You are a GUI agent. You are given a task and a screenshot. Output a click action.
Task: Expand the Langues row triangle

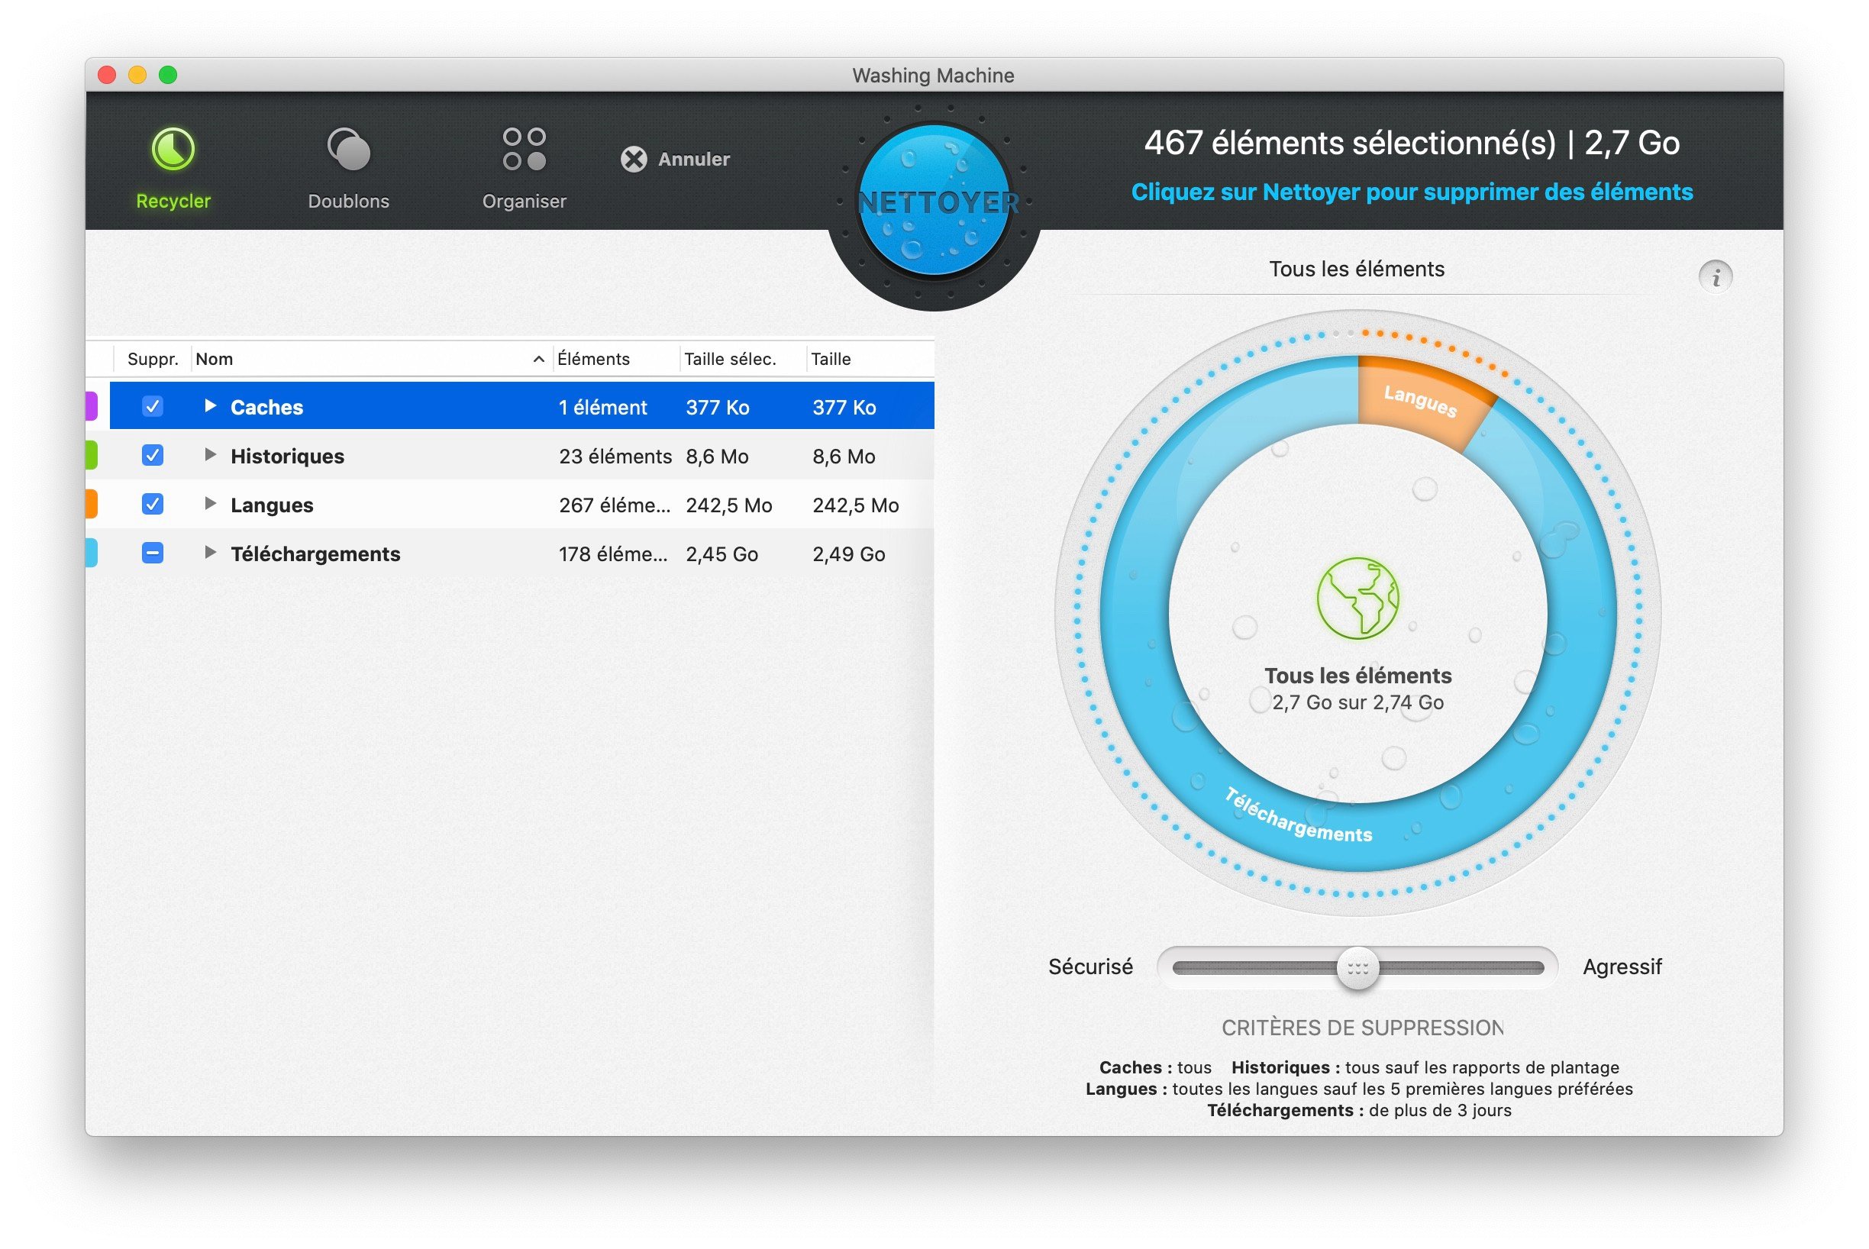pyautogui.click(x=210, y=503)
